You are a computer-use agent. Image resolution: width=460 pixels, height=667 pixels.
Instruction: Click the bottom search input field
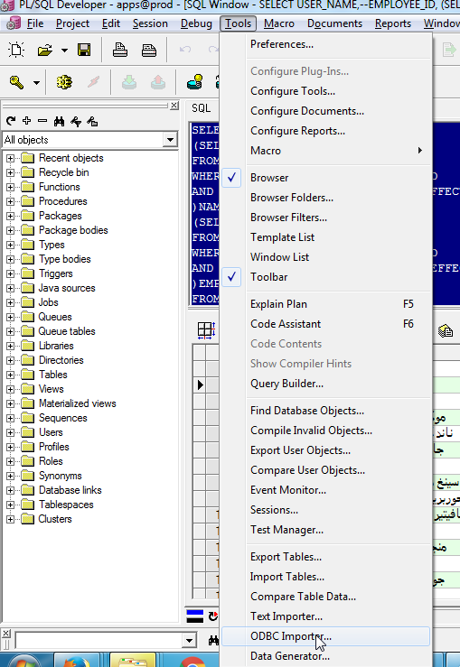[99, 640]
